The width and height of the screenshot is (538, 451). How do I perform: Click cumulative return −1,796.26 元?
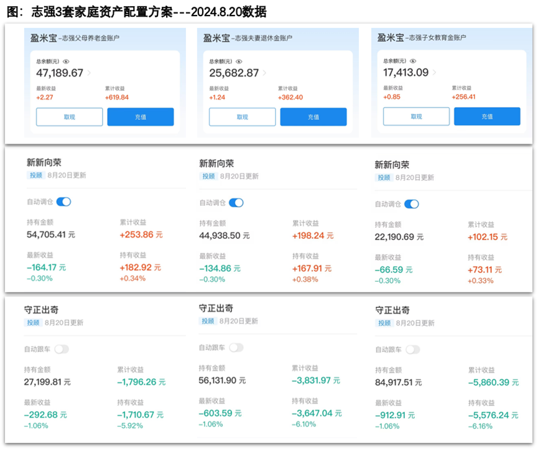[141, 382]
